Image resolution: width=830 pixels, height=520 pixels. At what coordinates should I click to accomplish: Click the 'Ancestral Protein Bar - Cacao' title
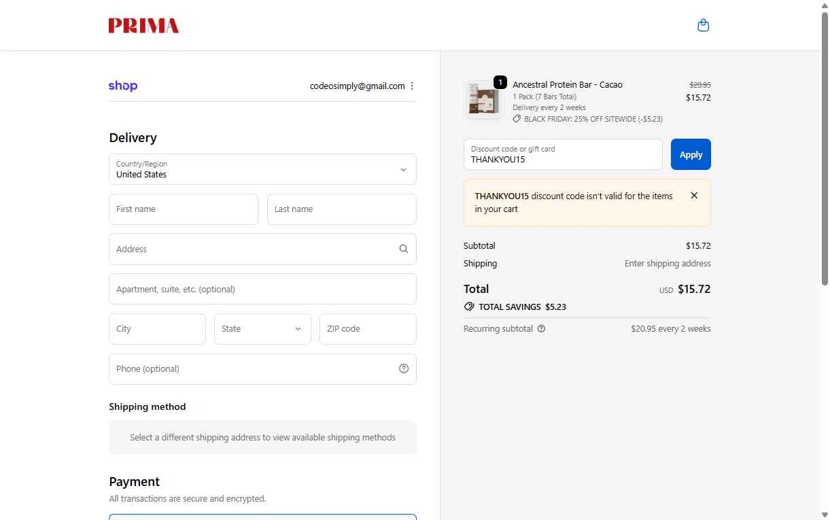tap(568, 85)
